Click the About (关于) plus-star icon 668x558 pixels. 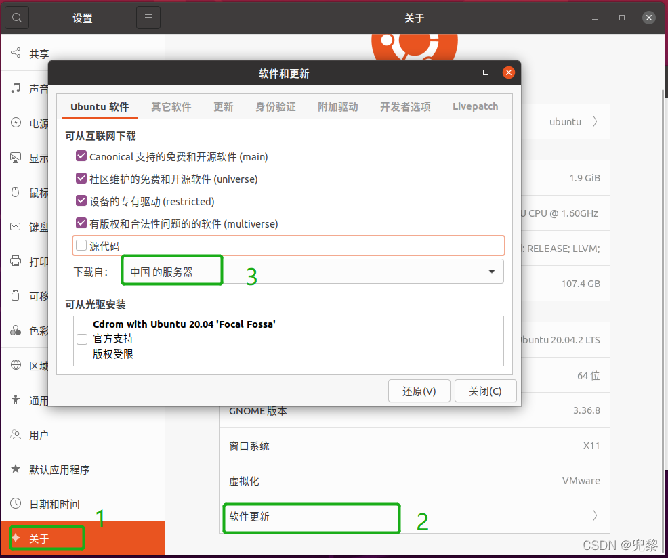pyautogui.click(x=16, y=538)
